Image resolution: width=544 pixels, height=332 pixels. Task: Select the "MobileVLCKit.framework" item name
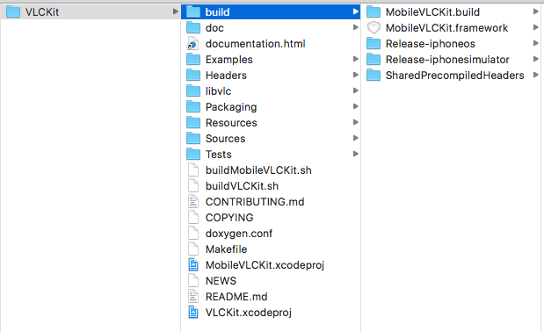coord(446,28)
